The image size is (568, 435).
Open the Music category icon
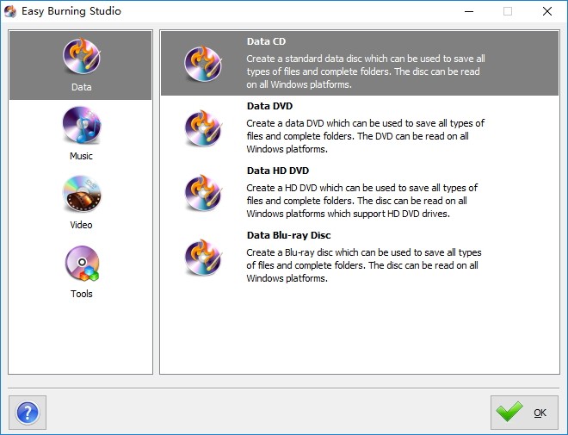click(x=82, y=125)
